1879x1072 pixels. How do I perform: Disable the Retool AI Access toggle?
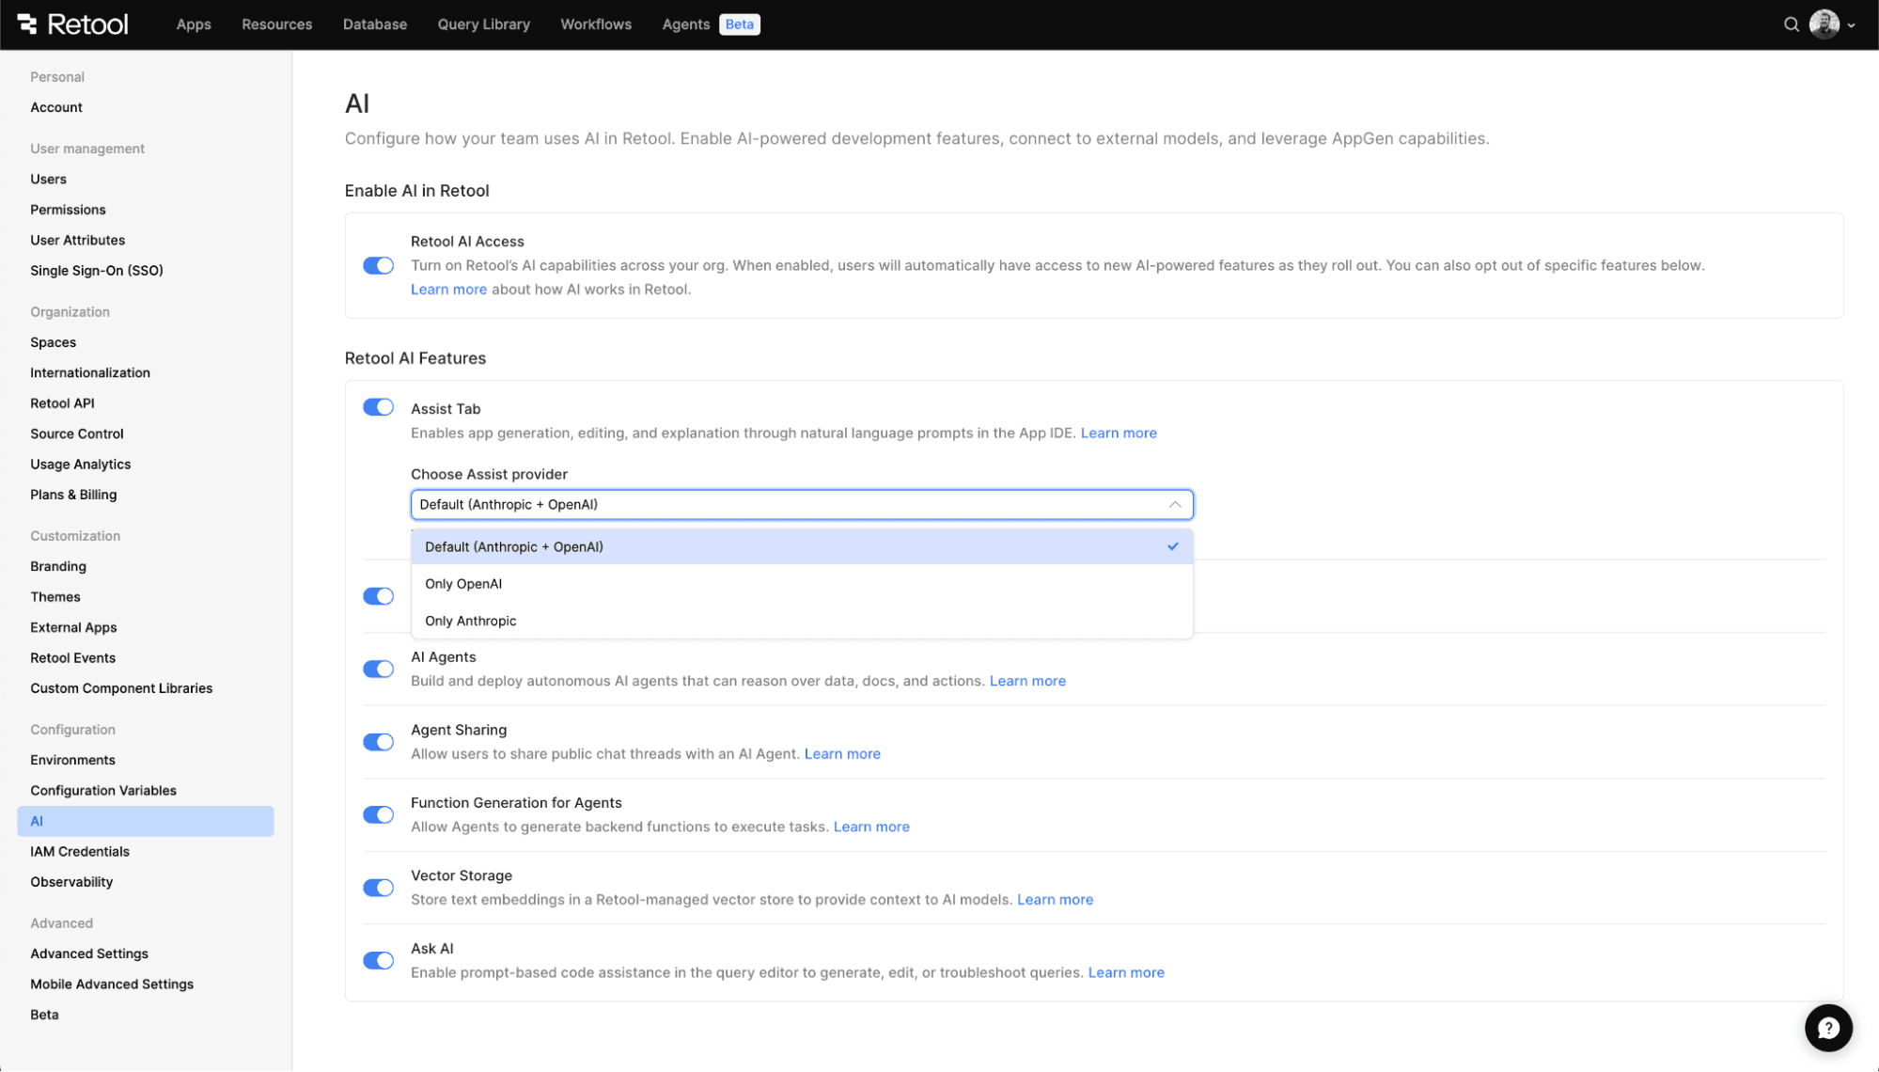point(378,265)
